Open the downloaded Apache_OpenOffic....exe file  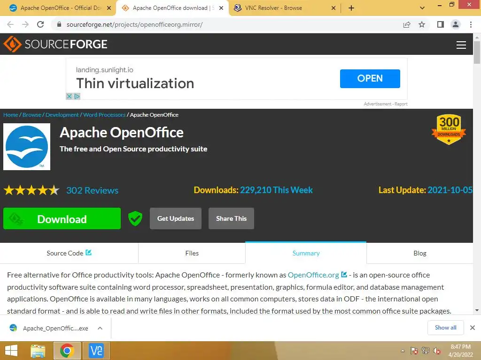pyautogui.click(x=49, y=328)
